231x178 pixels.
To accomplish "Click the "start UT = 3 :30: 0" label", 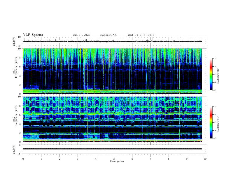I will tap(141, 35).
